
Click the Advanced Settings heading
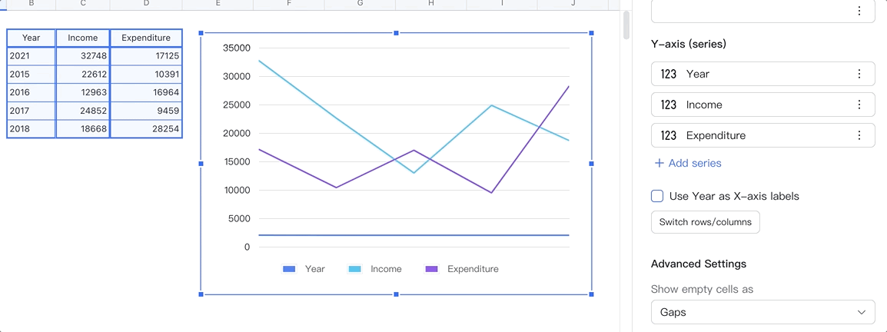(x=699, y=264)
